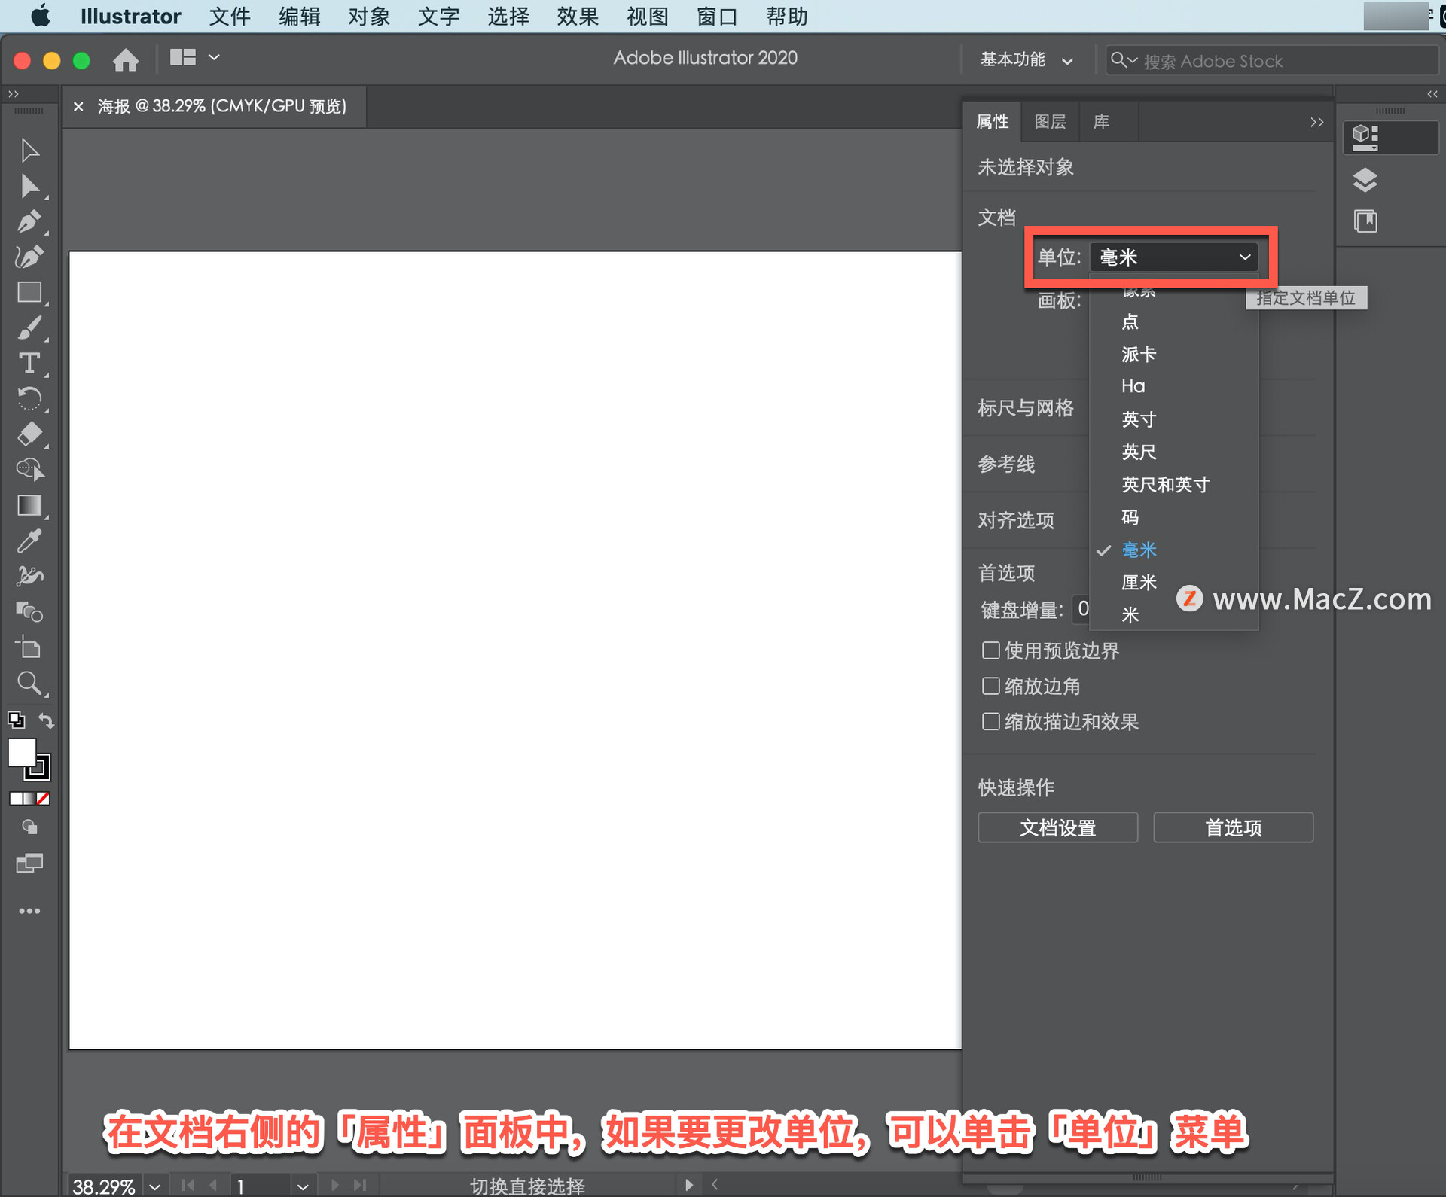This screenshot has height=1197, width=1446.
Task: Select the Eyedropper tool
Action: (29, 541)
